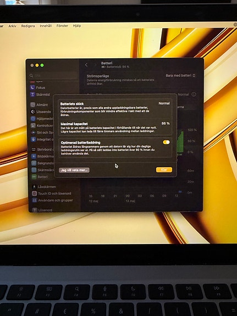Image resolution: width=237 pixels, height=316 pixels.
Task: Open the Hjälp menu
Action: click(x=77, y=26)
